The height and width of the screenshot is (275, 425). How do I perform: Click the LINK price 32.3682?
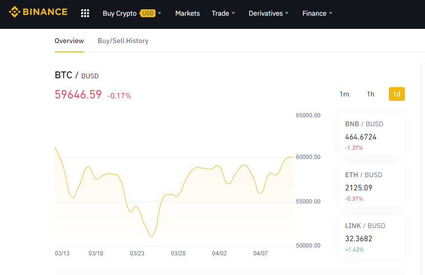pyautogui.click(x=358, y=239)
